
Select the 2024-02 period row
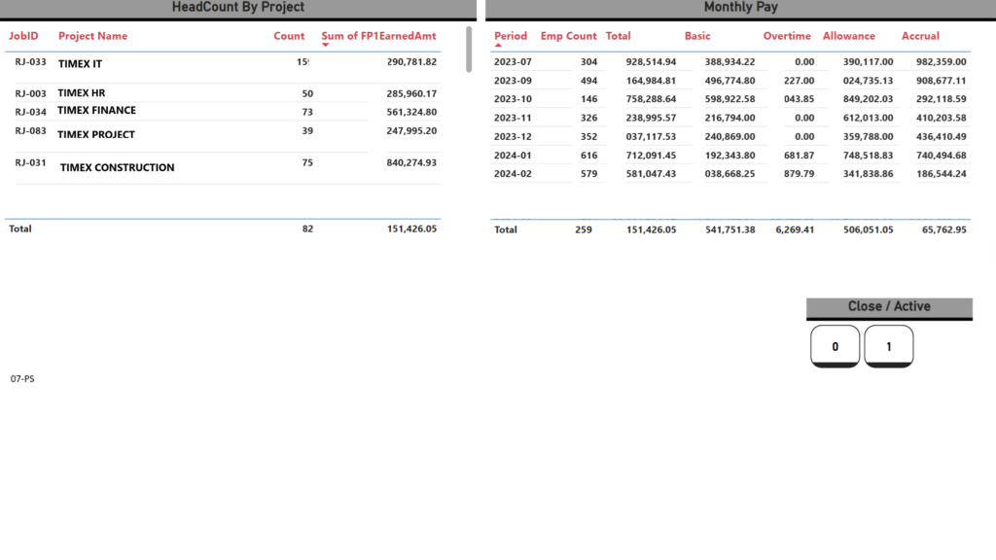pos(730,174)
